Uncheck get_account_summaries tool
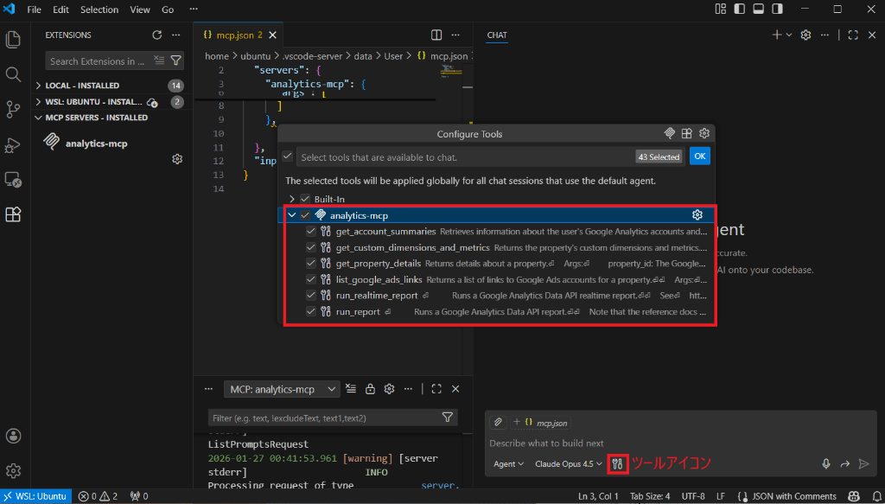This screenshot has width=885, height=504. tap(311, 232)
